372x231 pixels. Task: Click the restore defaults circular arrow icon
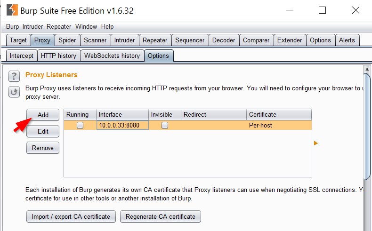pos(14,92)
